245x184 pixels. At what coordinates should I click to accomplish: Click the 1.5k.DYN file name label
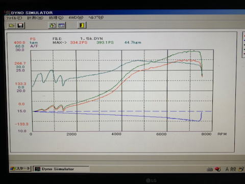pyautogui.click(x=91, y=38)
